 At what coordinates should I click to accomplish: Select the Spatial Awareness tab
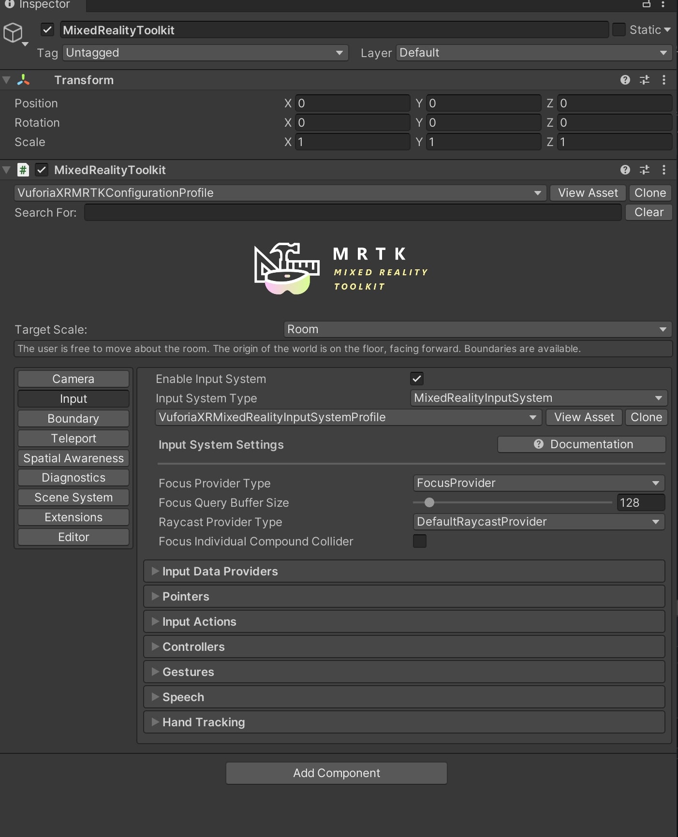point(74,458)
